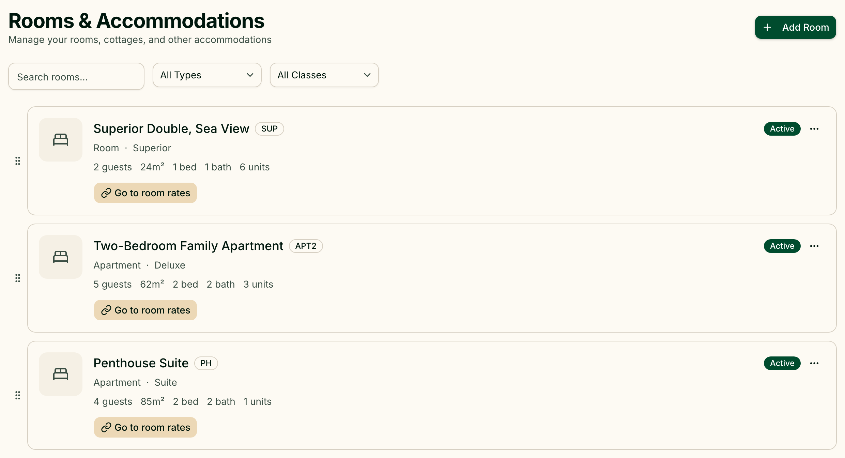Open more options menu for Penthouse Suite
Screen dimensions: 845x458
[814, 363]
